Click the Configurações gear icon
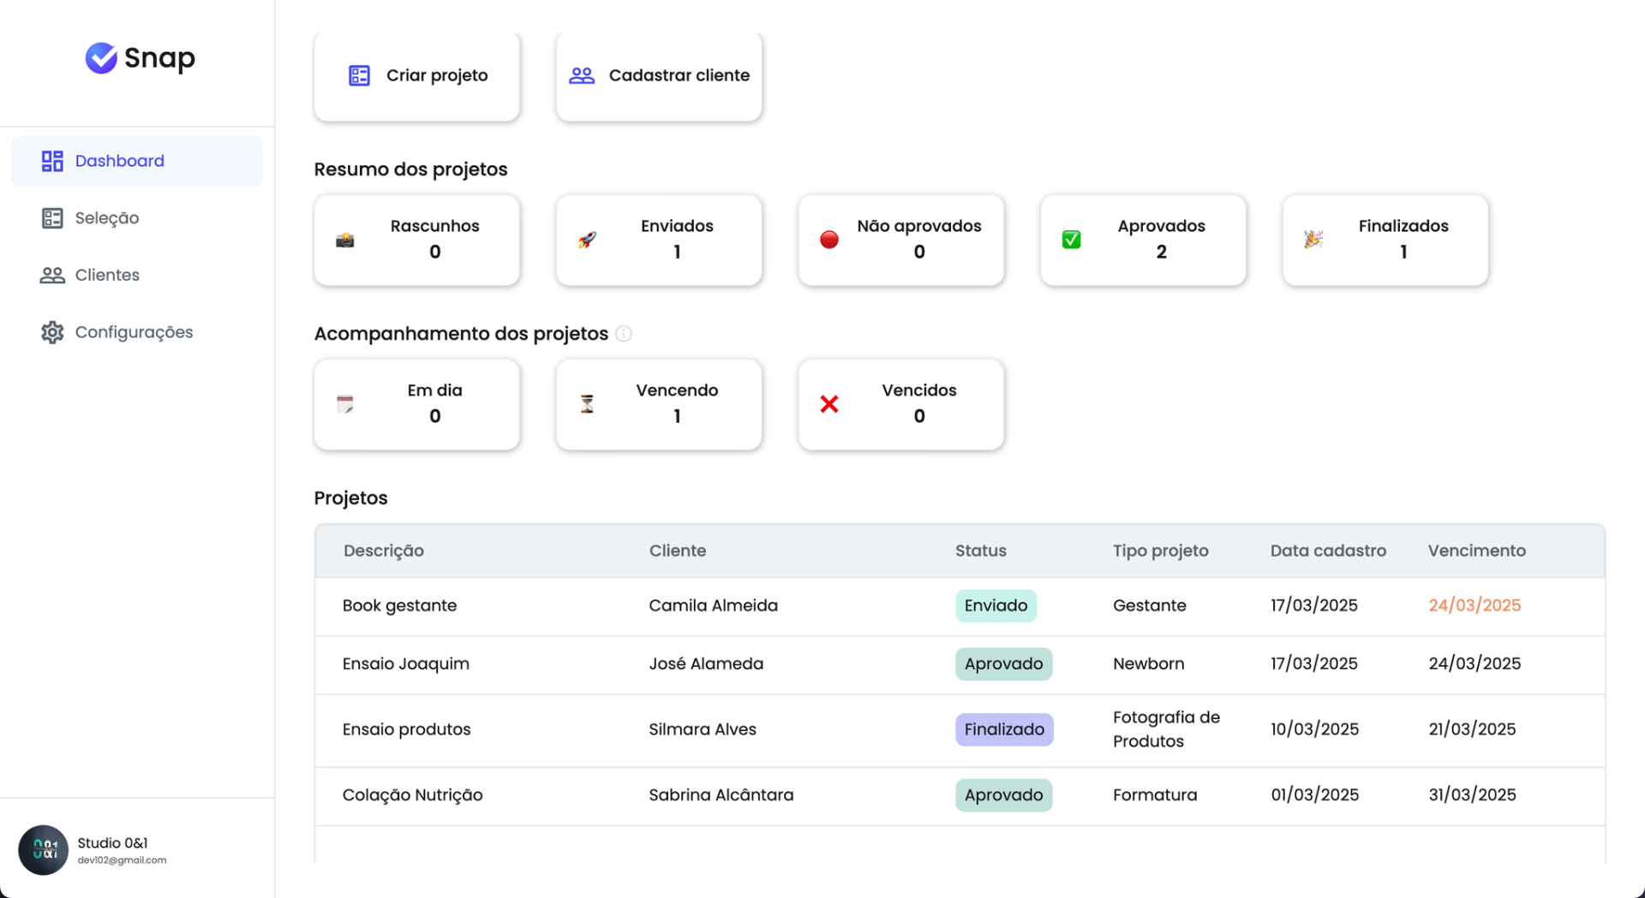Image resolution: width=1645 pixels, height=898 pixels. click(52, 332)
